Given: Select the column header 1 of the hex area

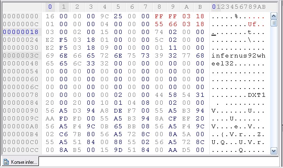Looking at the screenshot, I should (x=64, y=7).
